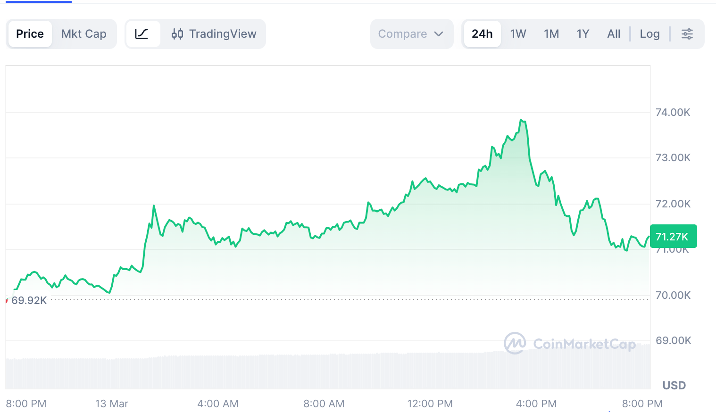Select the 1M time range
Viewport: 716px width, 412px height.
(551, 34)
